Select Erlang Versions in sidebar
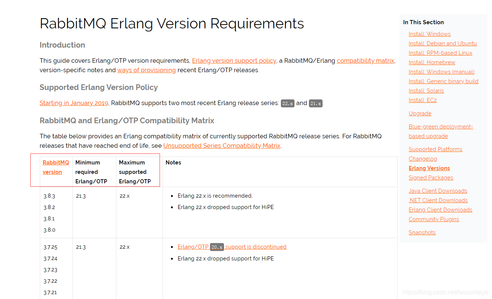 coord(429,168)
